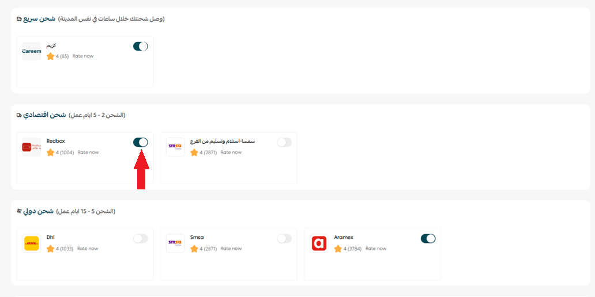Viewport: 595px width, 297px height.
Task: Enable the Dhl shipping toggle
Action: (140, 238)
